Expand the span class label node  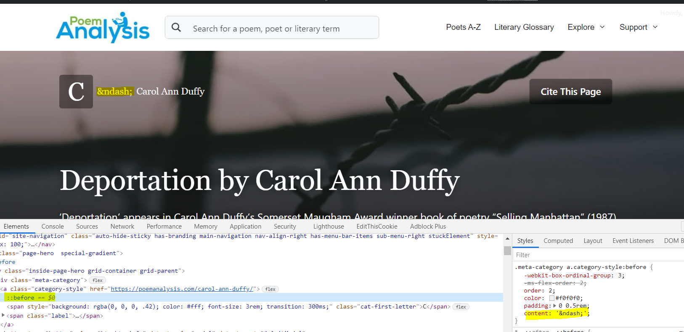click(3, 316)
